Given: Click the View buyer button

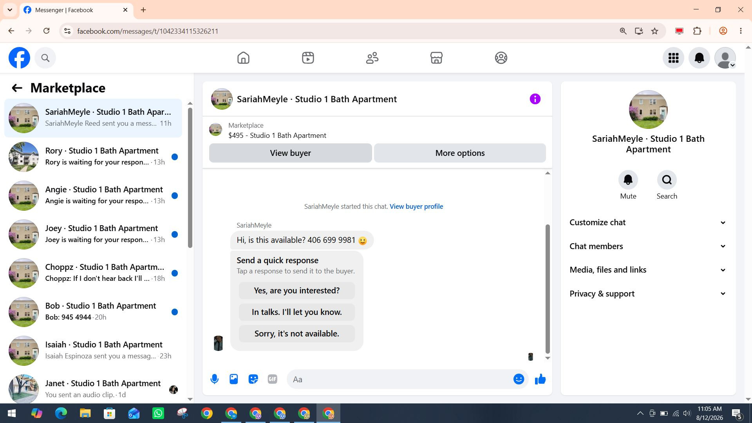Looking at the screenshot, I should pyautogui.click(x=290, y=153).
